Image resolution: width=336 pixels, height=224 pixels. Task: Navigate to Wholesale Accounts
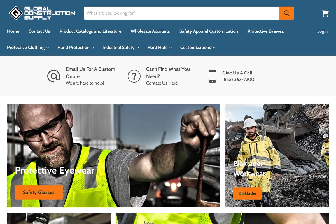150,31
